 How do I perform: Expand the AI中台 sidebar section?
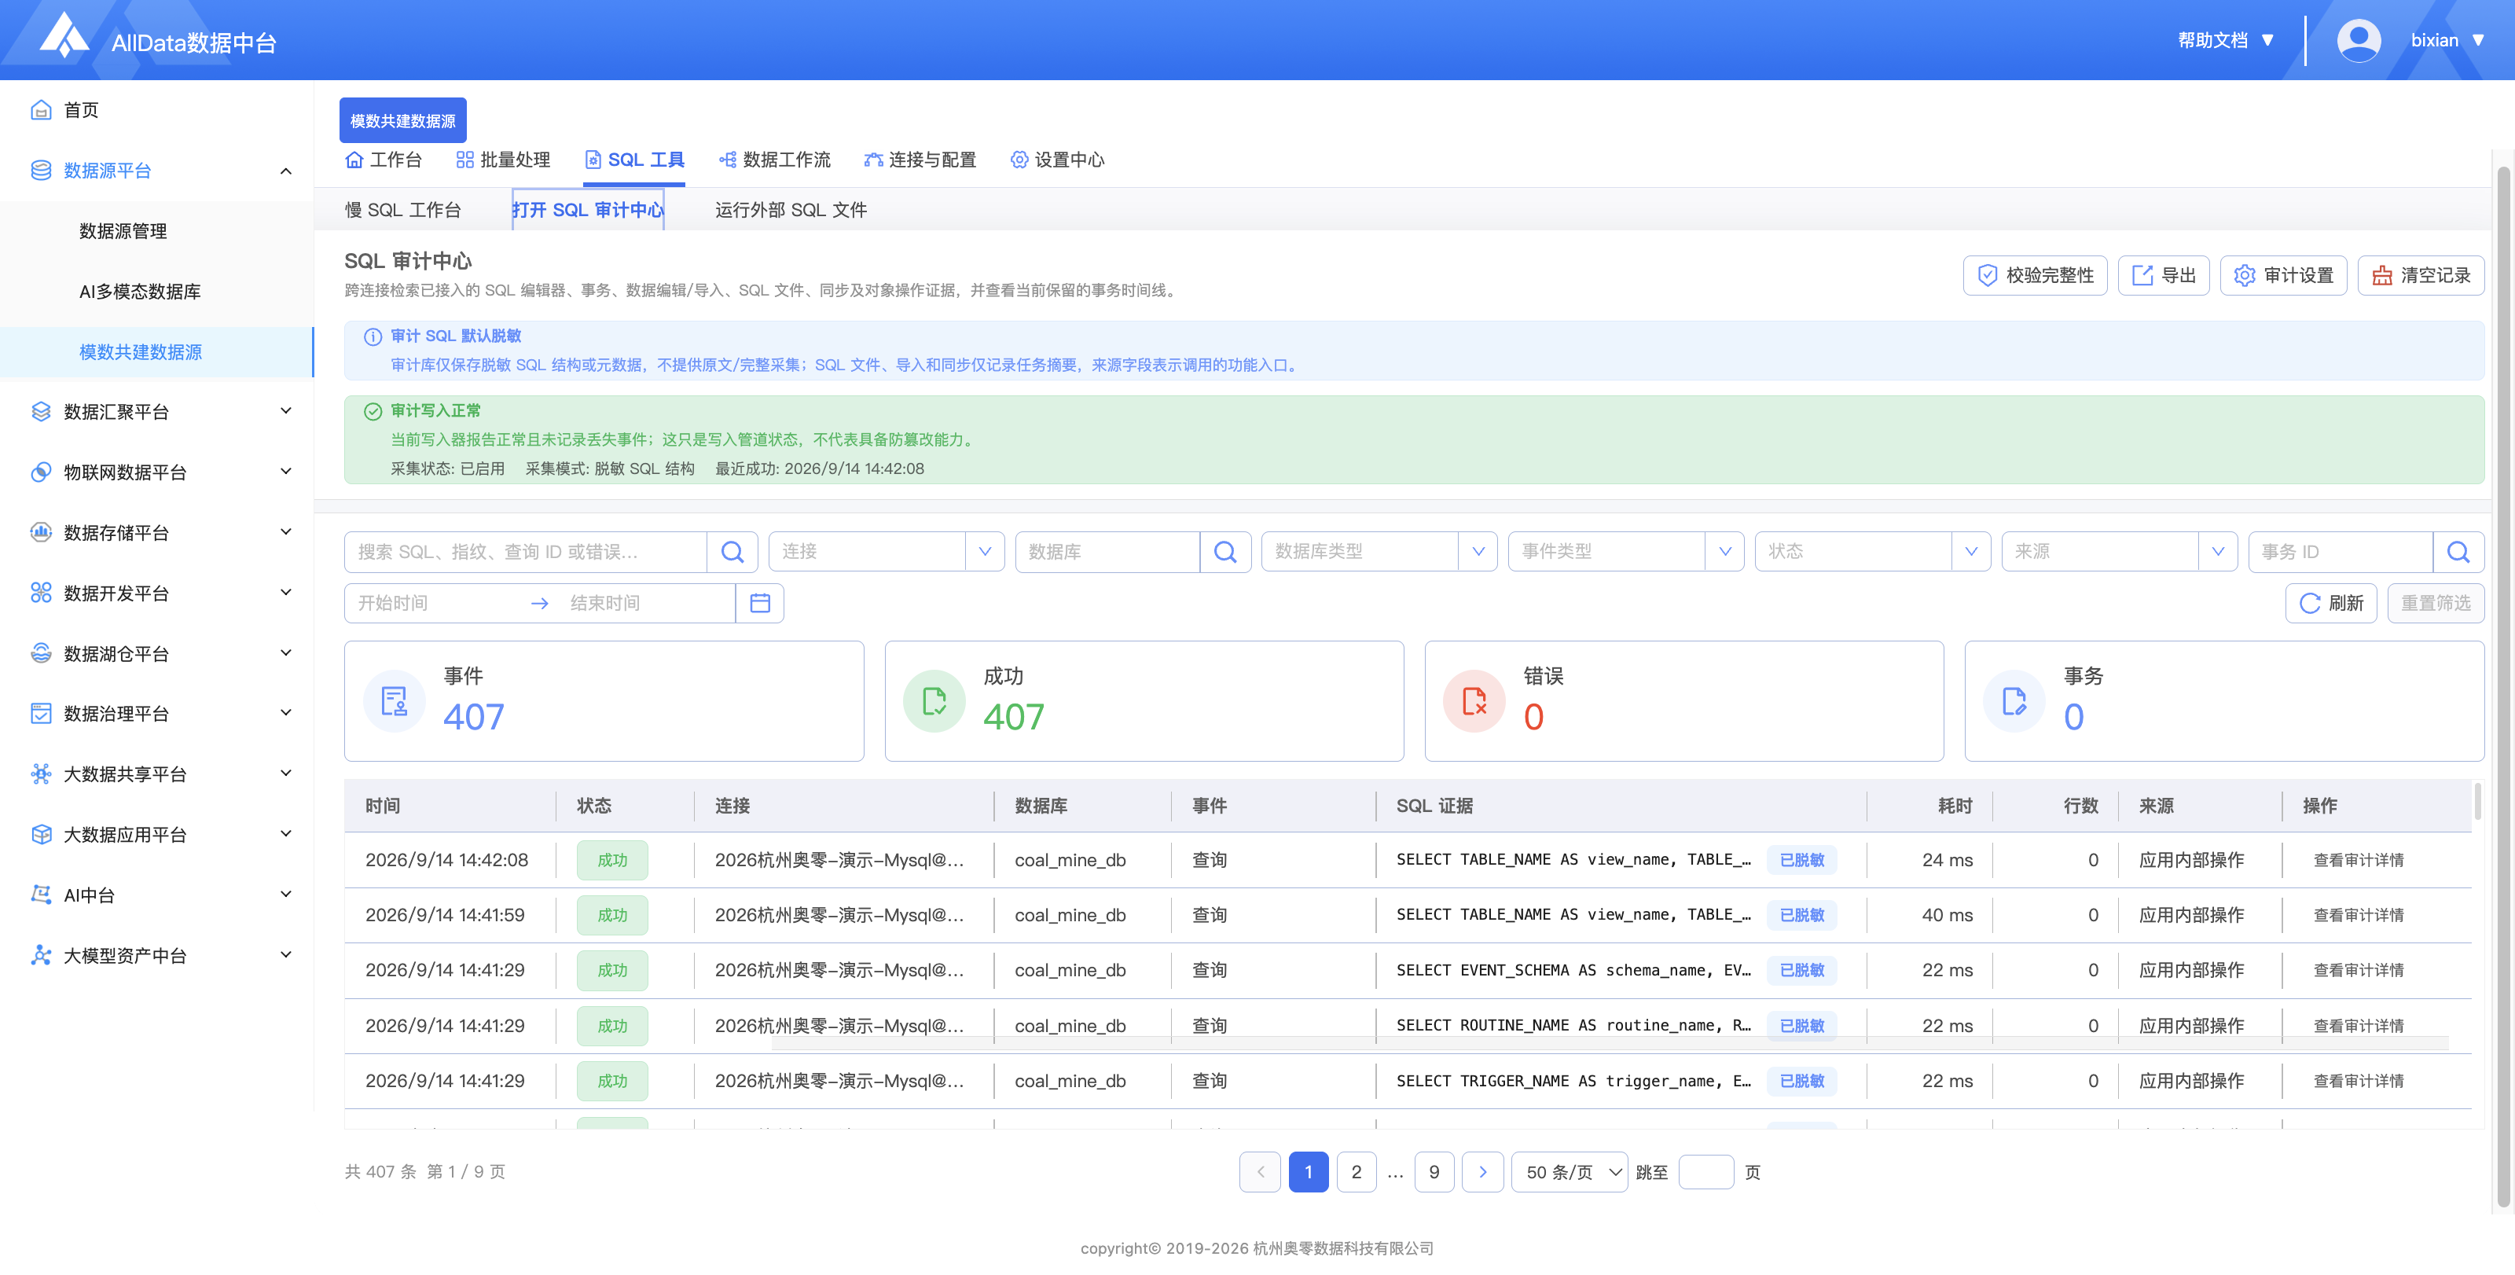[286, 895]
